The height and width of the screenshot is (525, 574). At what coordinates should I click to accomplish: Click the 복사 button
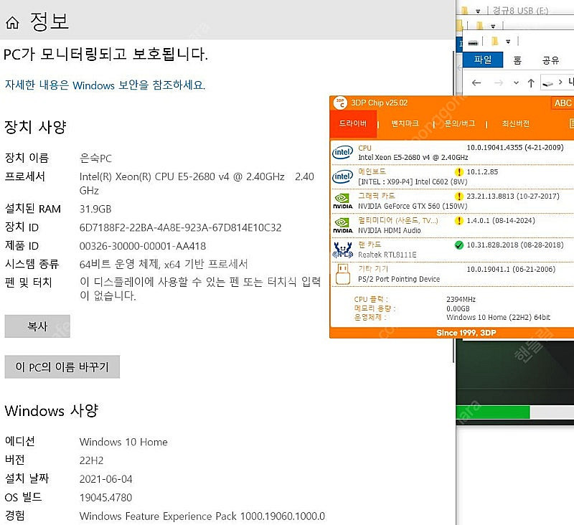click(x=37, y=326)
